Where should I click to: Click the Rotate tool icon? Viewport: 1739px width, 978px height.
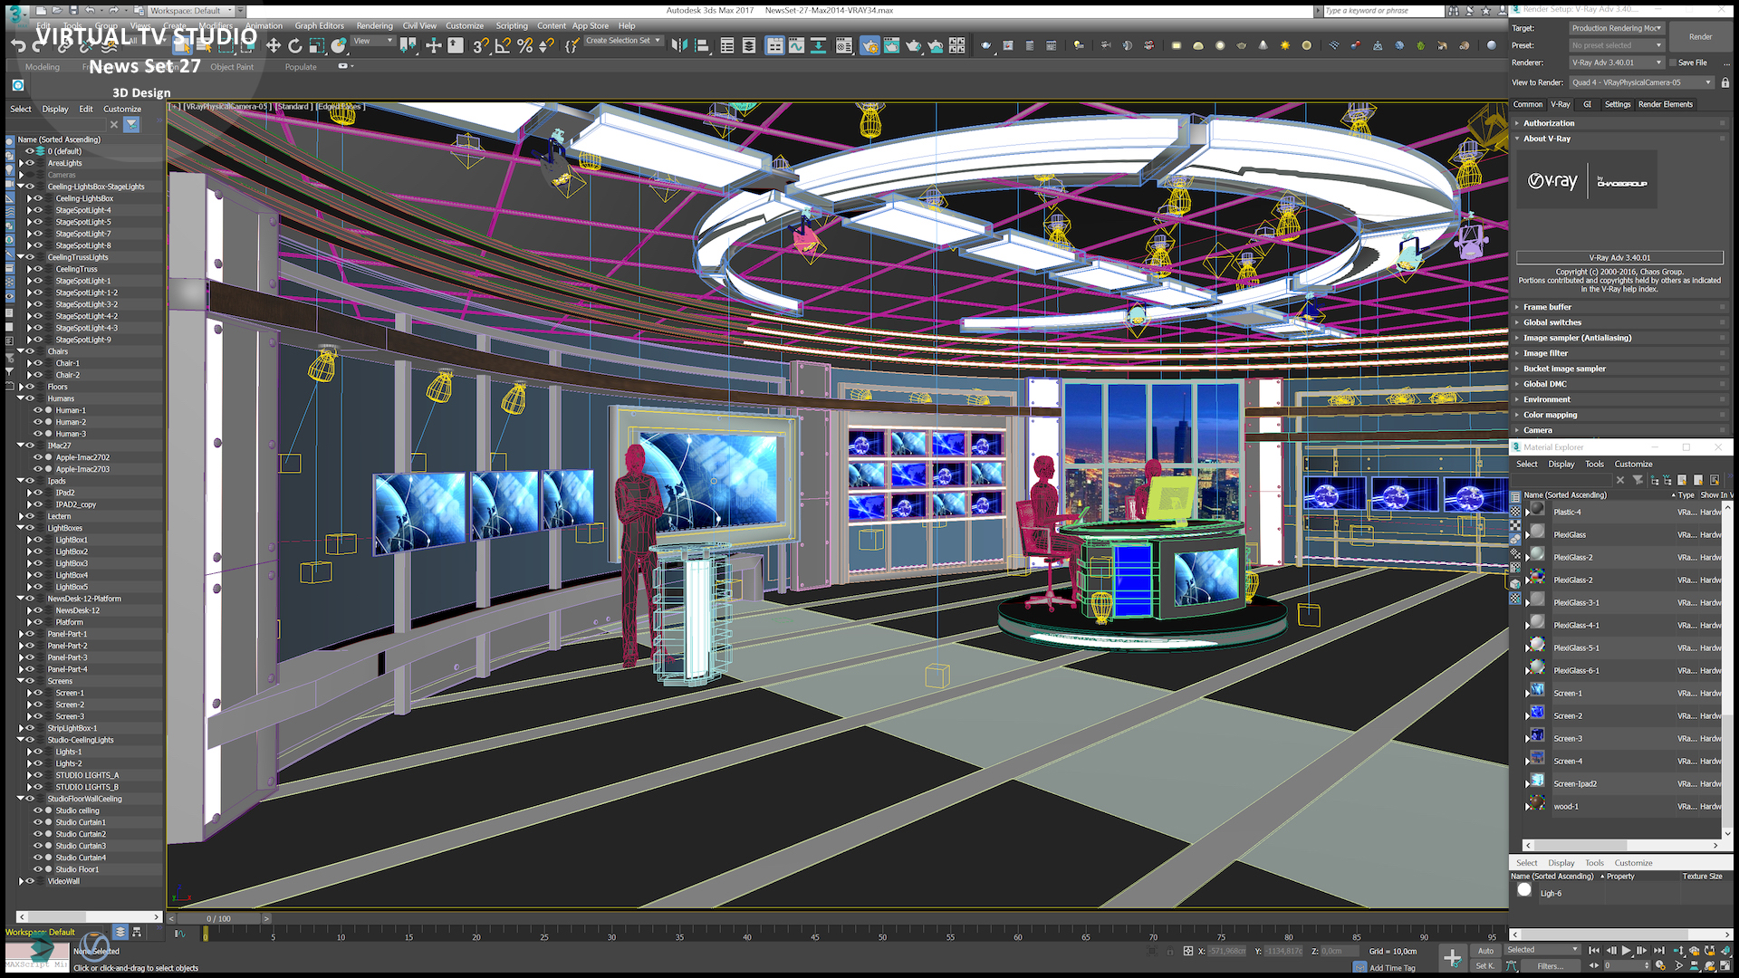pyautogui.click(x=295, y=46)
